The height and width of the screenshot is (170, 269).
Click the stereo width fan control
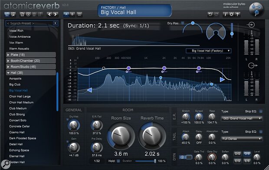(216, 31)
